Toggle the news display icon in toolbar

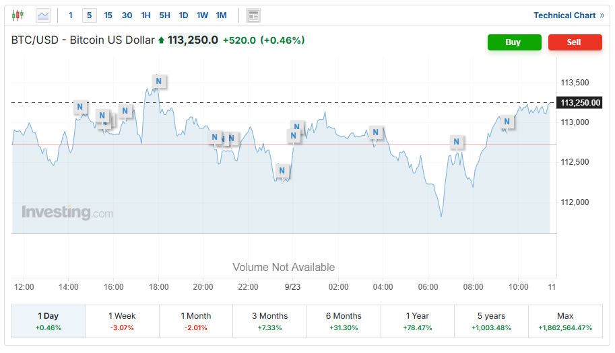[x=253, y=15]
